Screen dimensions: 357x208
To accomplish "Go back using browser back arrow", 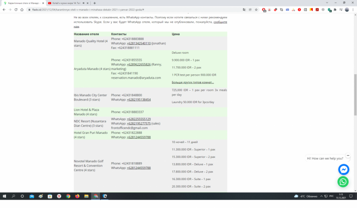I will 4,10.
